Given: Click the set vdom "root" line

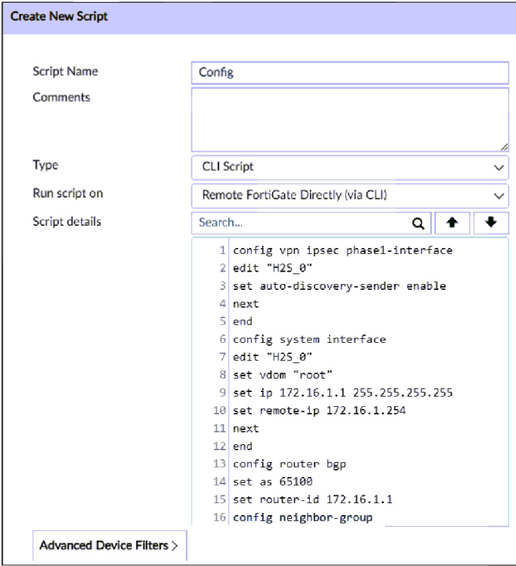Looking at the screenshot, I should 283,375.
